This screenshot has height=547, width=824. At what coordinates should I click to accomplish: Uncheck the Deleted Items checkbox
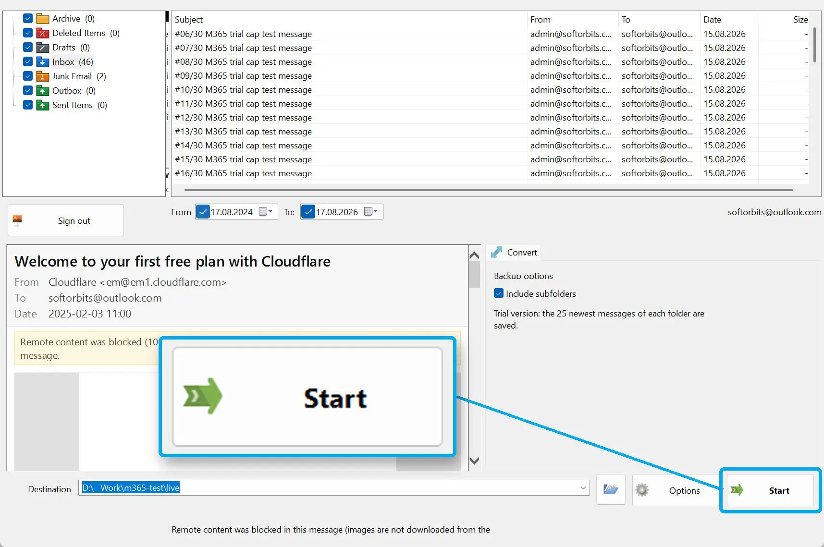28,33
